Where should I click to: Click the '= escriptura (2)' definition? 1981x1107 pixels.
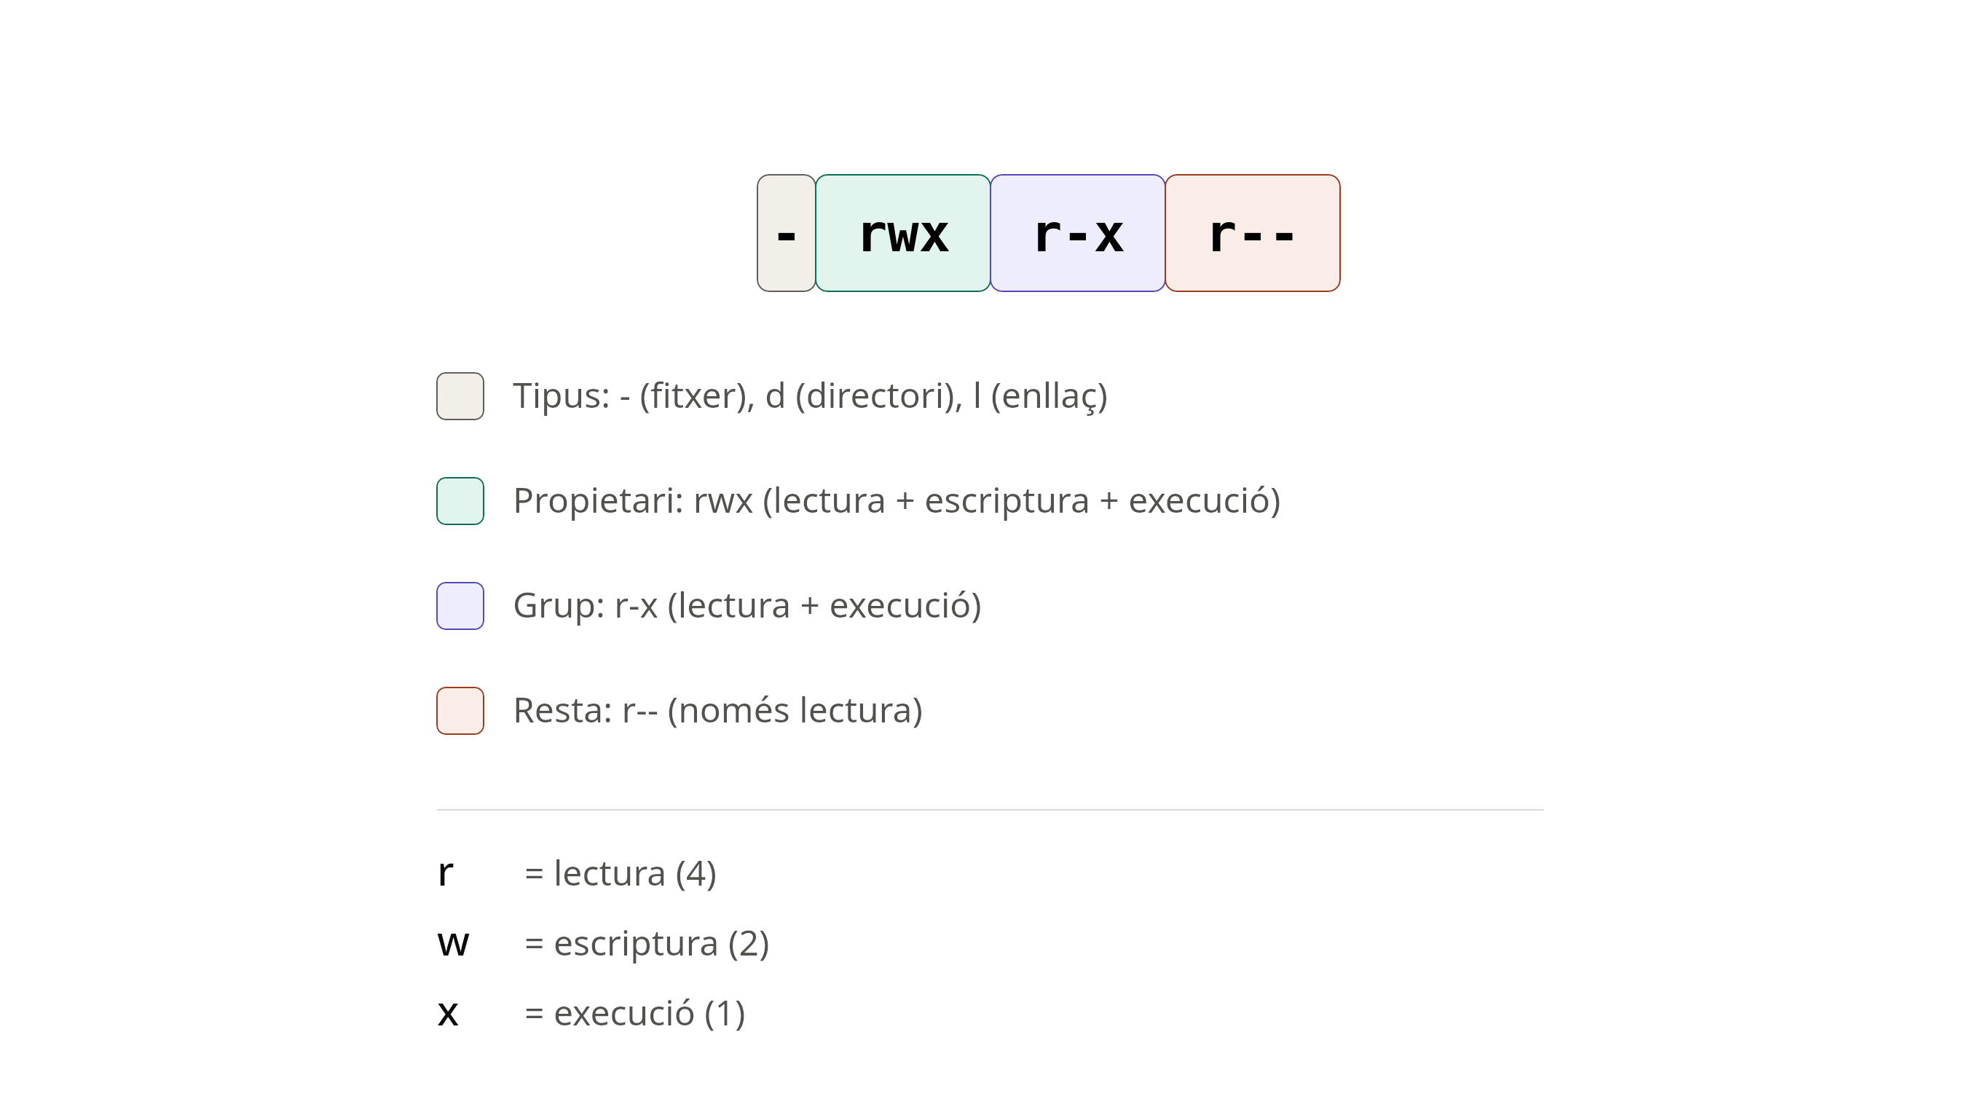[x=647, y=943]
